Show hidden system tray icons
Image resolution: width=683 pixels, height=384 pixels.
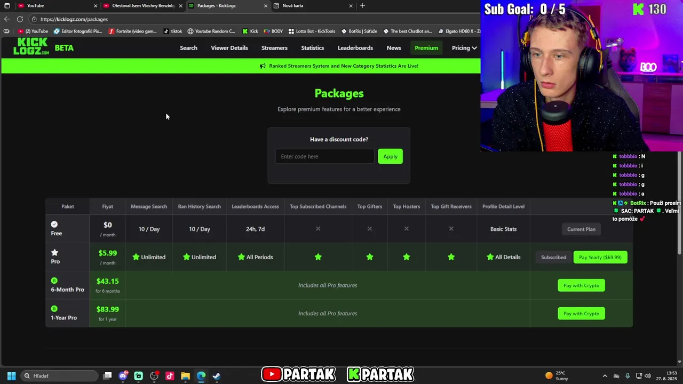click(x=605, y=376)
